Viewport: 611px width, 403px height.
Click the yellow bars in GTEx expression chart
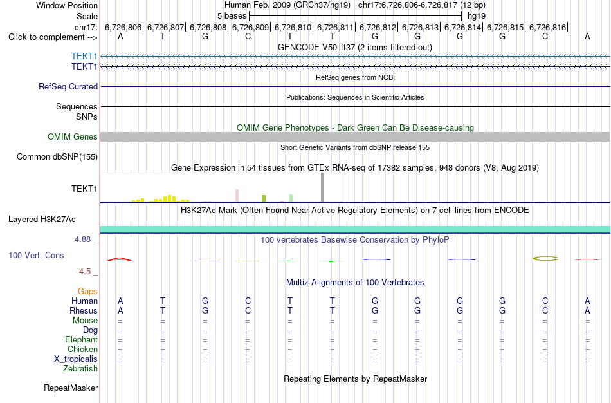tap(161, 198)
